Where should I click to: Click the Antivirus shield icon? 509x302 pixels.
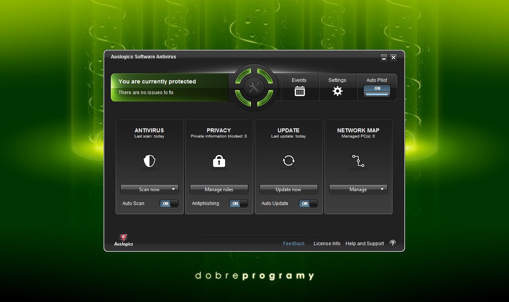[149, 161]
